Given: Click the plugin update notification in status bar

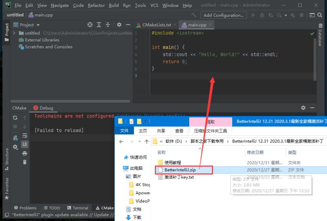Looking at the screenshot, I should coord(63,215).
